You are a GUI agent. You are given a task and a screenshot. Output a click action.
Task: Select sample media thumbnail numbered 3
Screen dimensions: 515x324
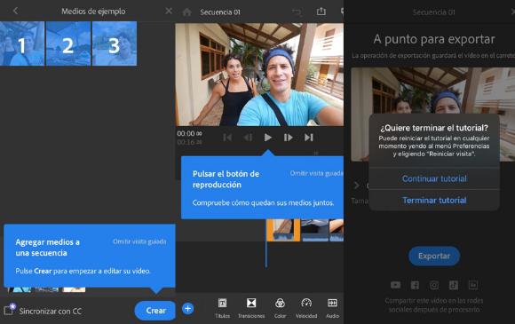115,43
